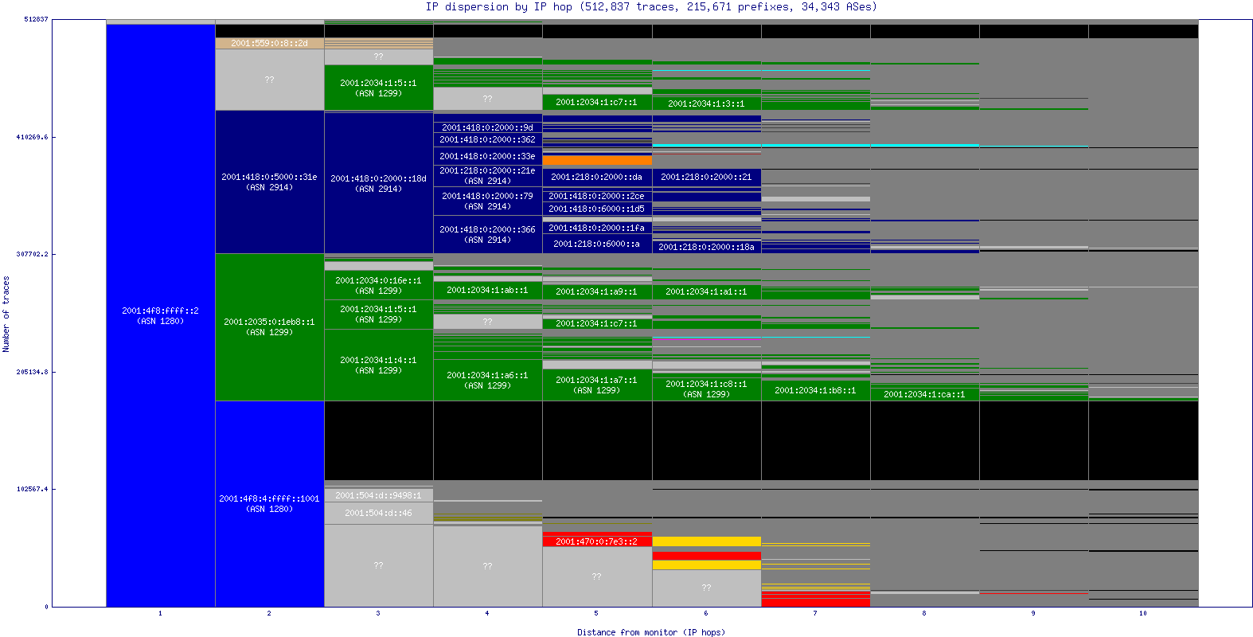
Task: Select the green 2001:2034:1:ab::1 block
Action: [487, 290]
